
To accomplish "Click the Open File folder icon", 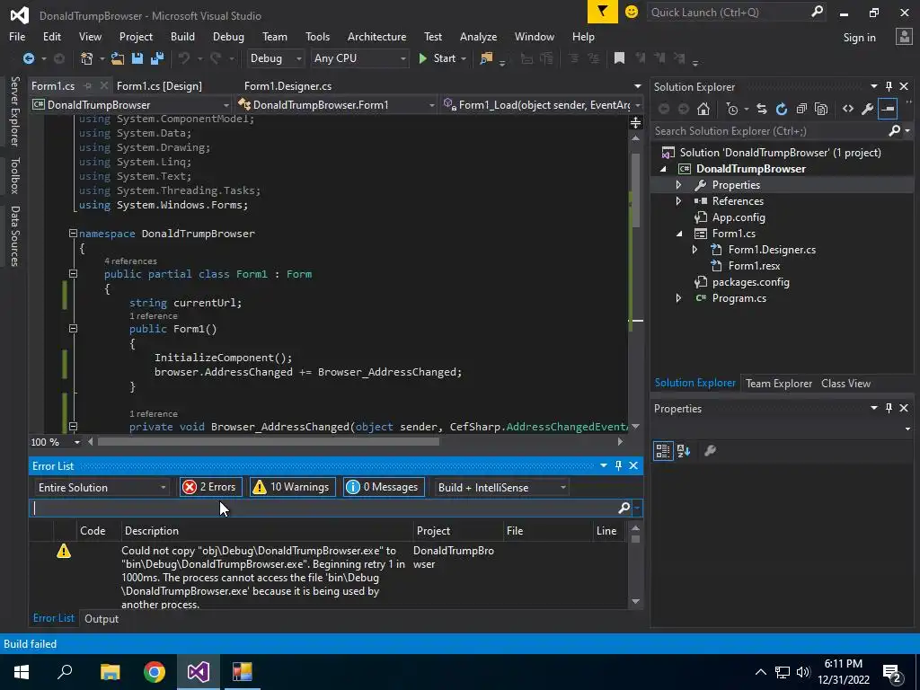I will point(118,58).
